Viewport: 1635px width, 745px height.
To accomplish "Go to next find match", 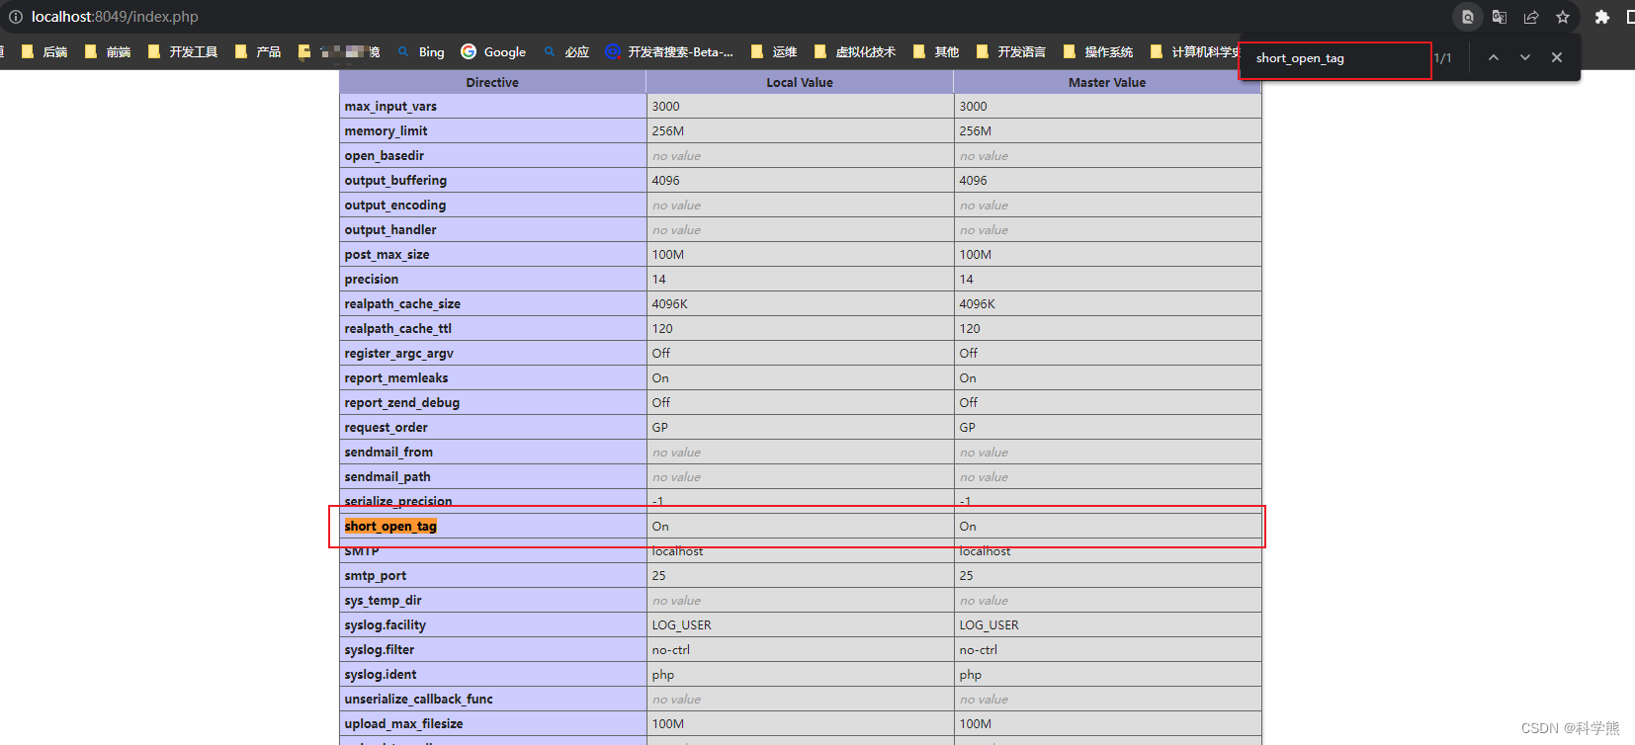I will (1525, 57).
